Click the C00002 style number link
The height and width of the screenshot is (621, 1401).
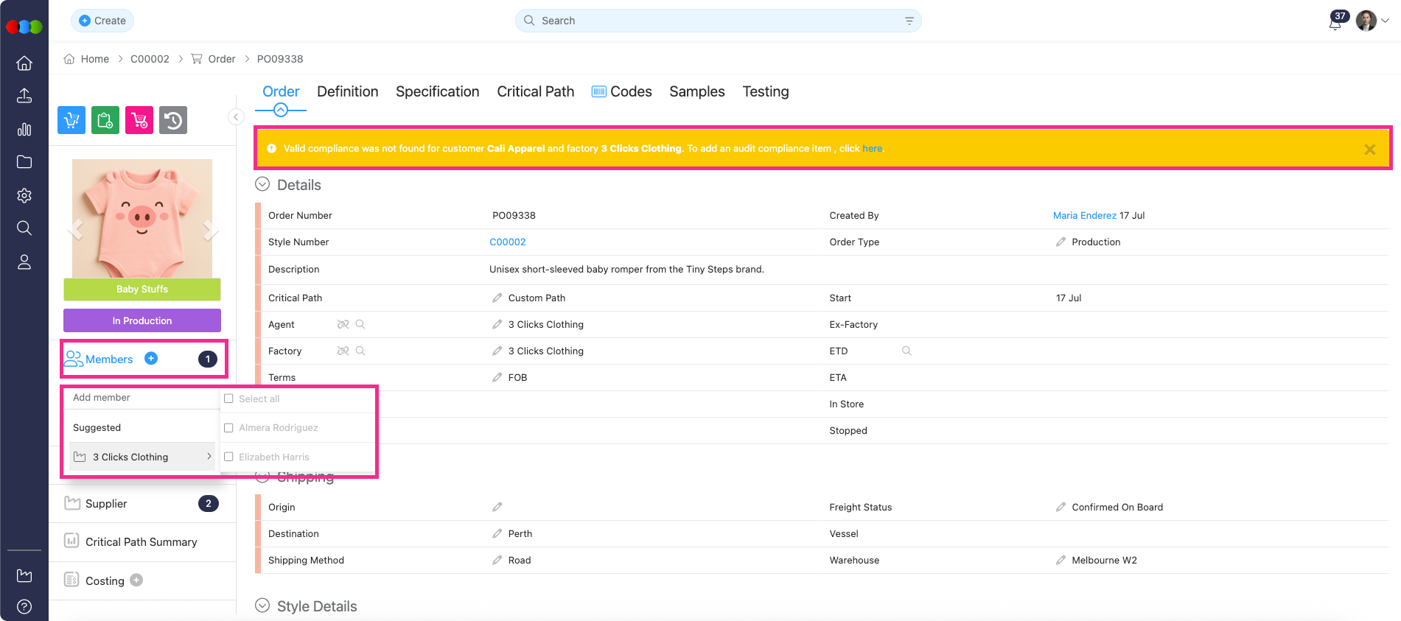(508, 242)
